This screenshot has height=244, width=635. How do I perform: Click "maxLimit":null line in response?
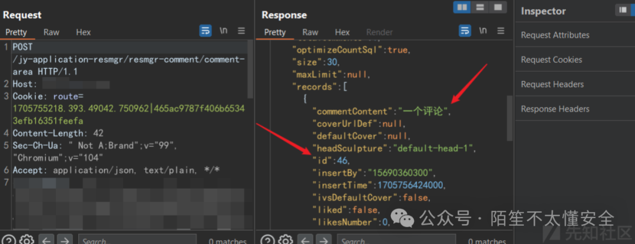331,75
